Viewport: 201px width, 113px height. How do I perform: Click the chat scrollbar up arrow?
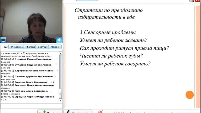pyautogui.click(x=60, y=53)
